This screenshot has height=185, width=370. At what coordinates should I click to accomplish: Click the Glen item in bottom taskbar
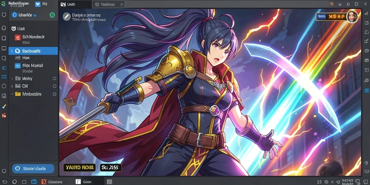[x=83, y=182]
